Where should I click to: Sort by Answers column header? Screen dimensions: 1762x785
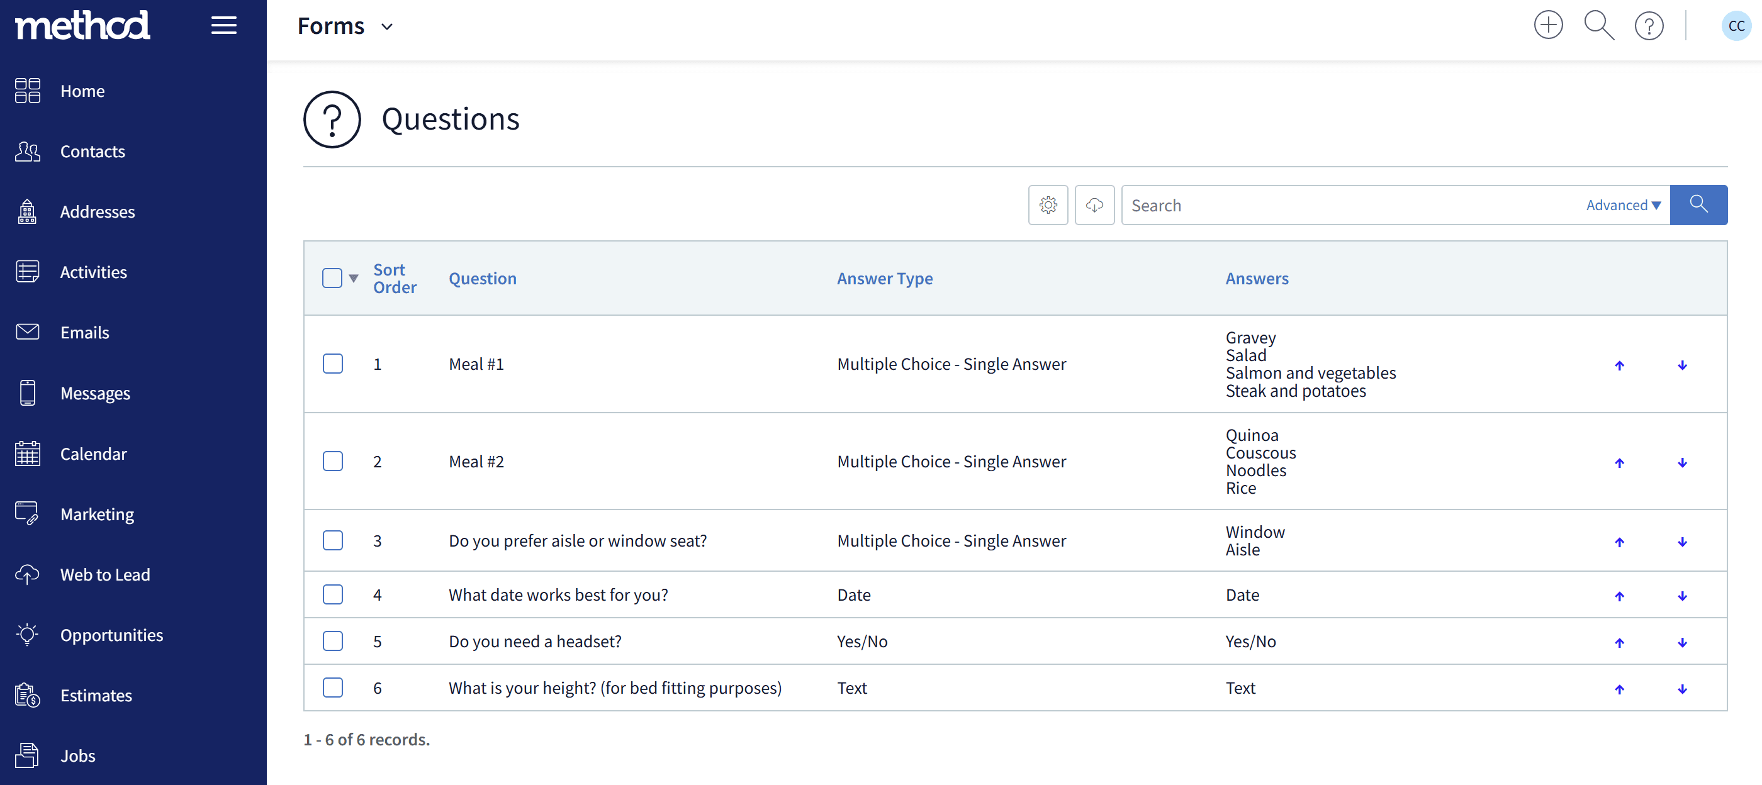pyautogui.click(x=1257, y=278)
